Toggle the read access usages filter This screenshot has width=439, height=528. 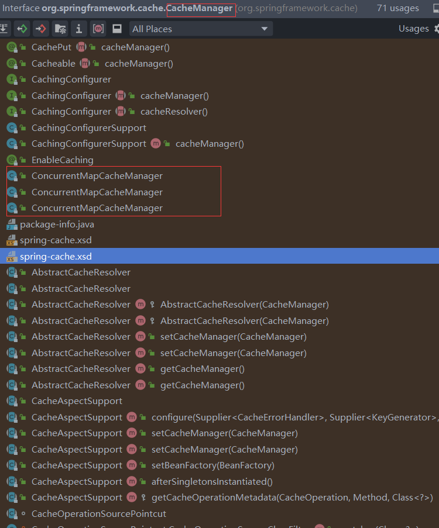[22, 29]
